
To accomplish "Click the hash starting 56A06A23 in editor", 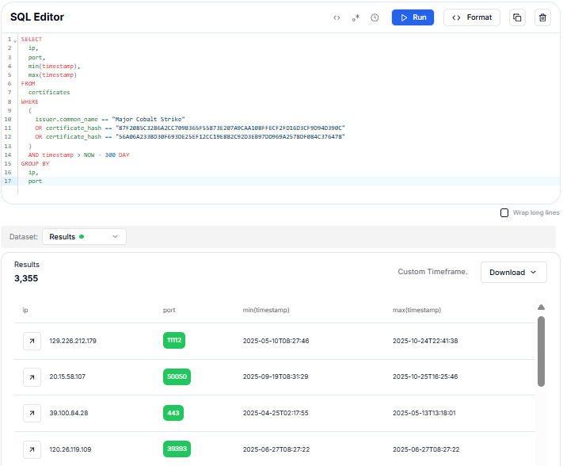I will [x=230, y=137].
